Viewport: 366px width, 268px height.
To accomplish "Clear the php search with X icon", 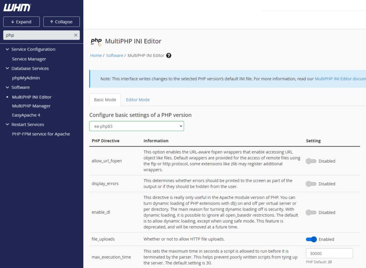I will [x=76, y=35].
